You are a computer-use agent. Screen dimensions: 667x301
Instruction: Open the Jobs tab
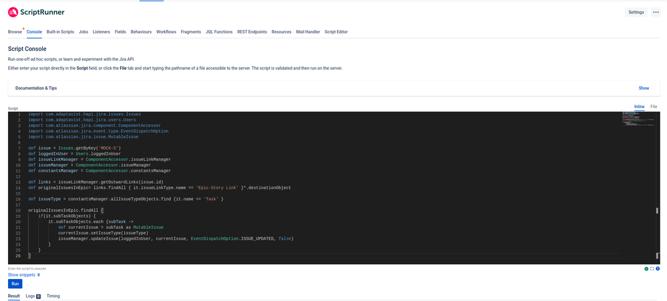[83, 32]
